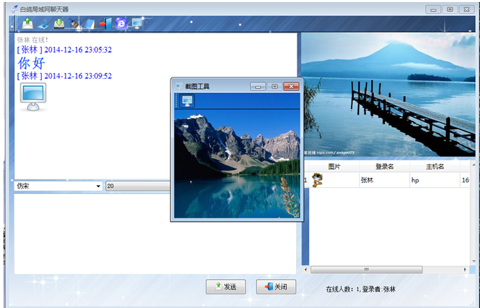Click the cartoon avatar in the user list
Screen dimensions: 480x308
(317, 180)
